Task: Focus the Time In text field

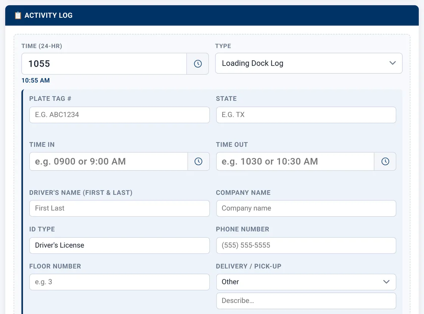Action: [108, 161]
